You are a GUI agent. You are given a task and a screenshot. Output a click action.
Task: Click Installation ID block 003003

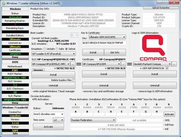(76, 107)
